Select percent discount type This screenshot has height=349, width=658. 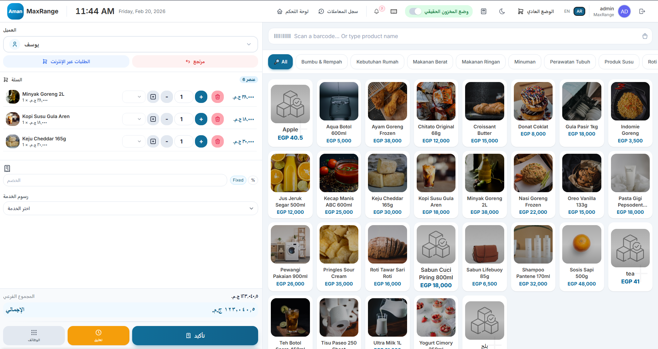pos(253,180)
